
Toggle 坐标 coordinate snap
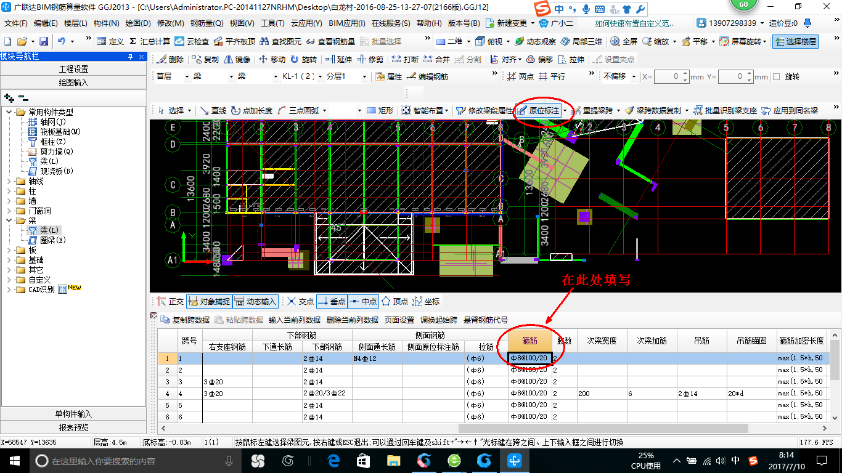coord(427,301)
